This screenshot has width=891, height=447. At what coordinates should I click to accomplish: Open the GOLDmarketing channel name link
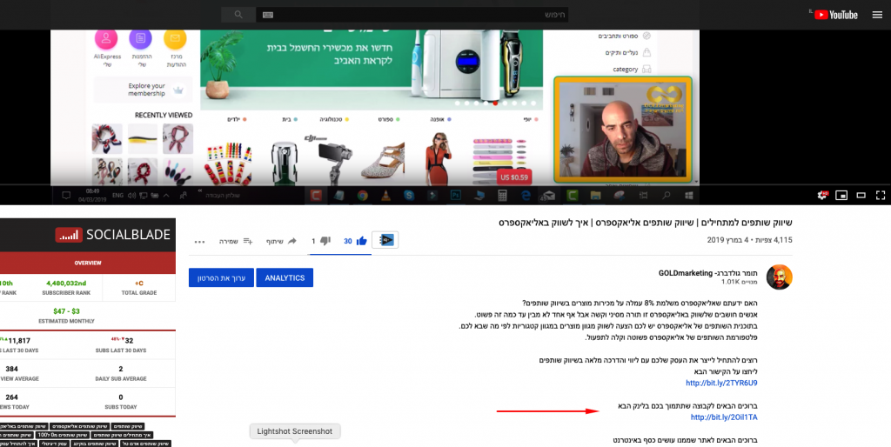tap(709, 272)
